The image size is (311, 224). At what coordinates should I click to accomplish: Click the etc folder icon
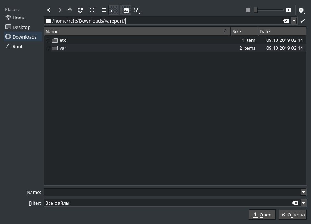(55, 40)
